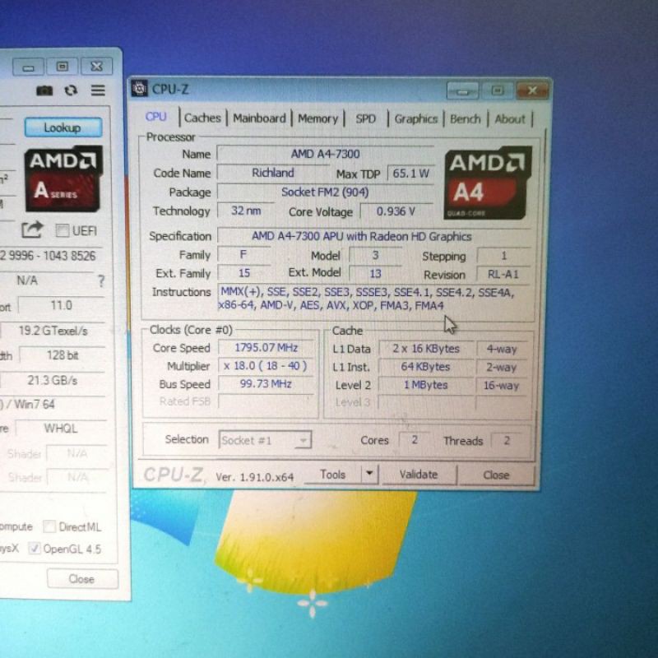658x658 pixels.
Task: Expand the Tools dropdown arrow
Action: click(x=369, y=474)
